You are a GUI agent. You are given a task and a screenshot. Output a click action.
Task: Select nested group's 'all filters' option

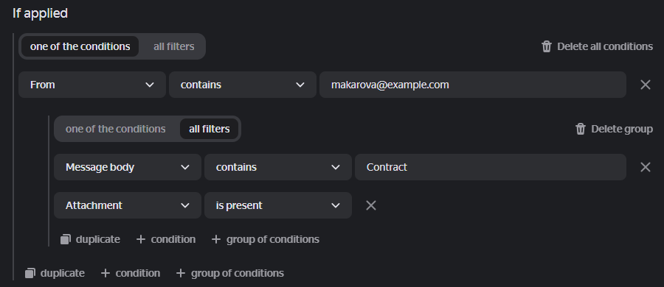tap(210, 129)
